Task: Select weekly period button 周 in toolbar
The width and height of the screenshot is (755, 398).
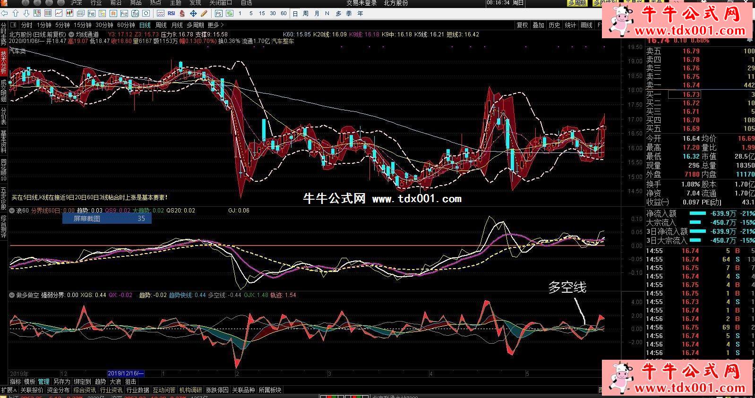Action: [x=306, y=14]
